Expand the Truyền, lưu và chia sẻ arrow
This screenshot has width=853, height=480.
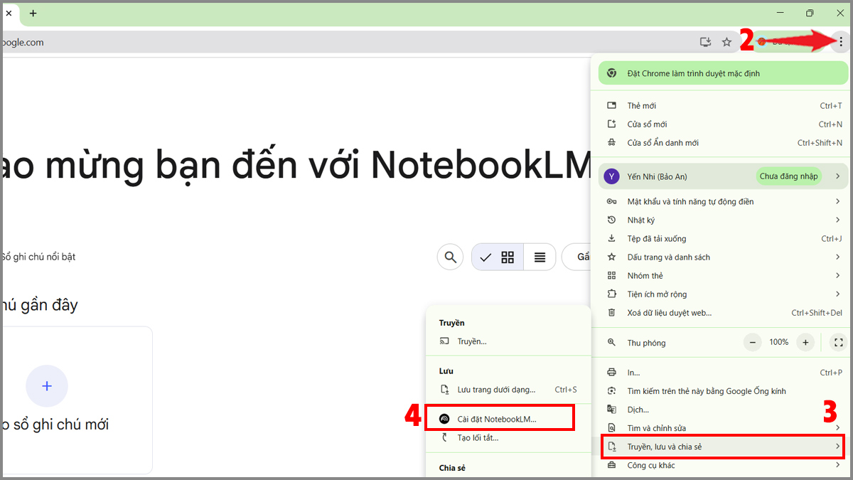tap(838, 447)
